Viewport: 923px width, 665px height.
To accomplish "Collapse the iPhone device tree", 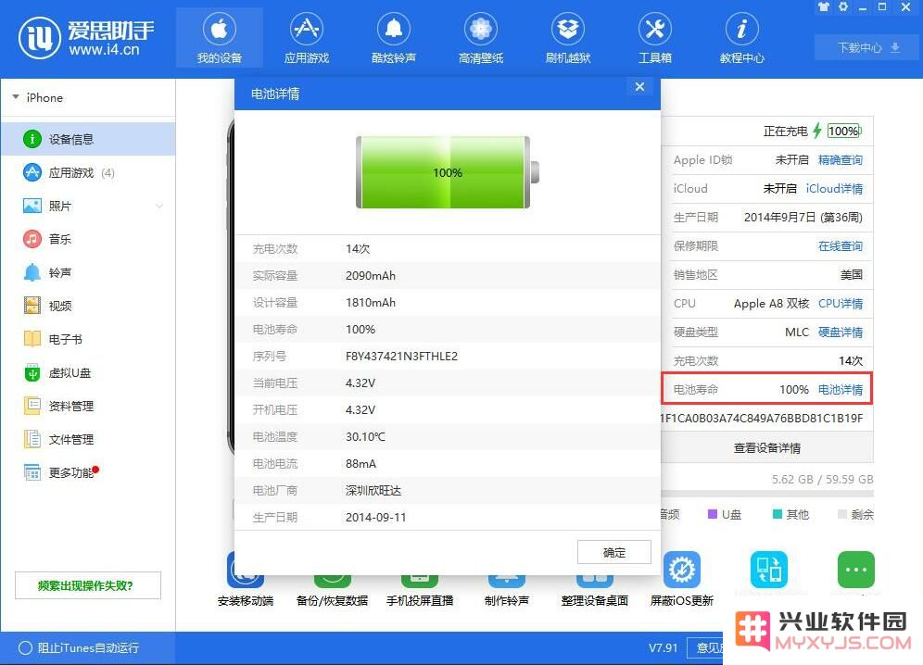I will pyautogui.click(x=16, y=97).
